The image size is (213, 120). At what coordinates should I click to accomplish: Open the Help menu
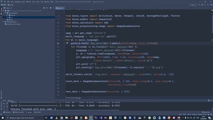[x=52, y=2]
